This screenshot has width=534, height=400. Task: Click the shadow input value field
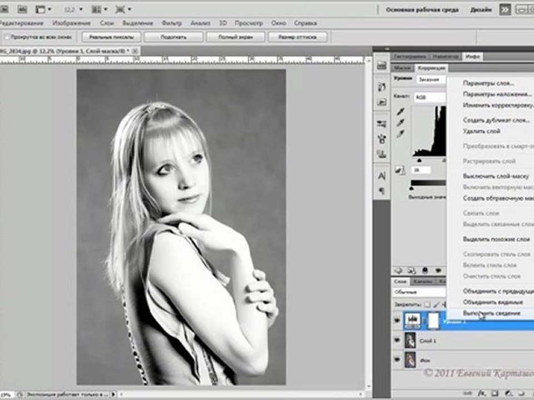coord(421,170)
